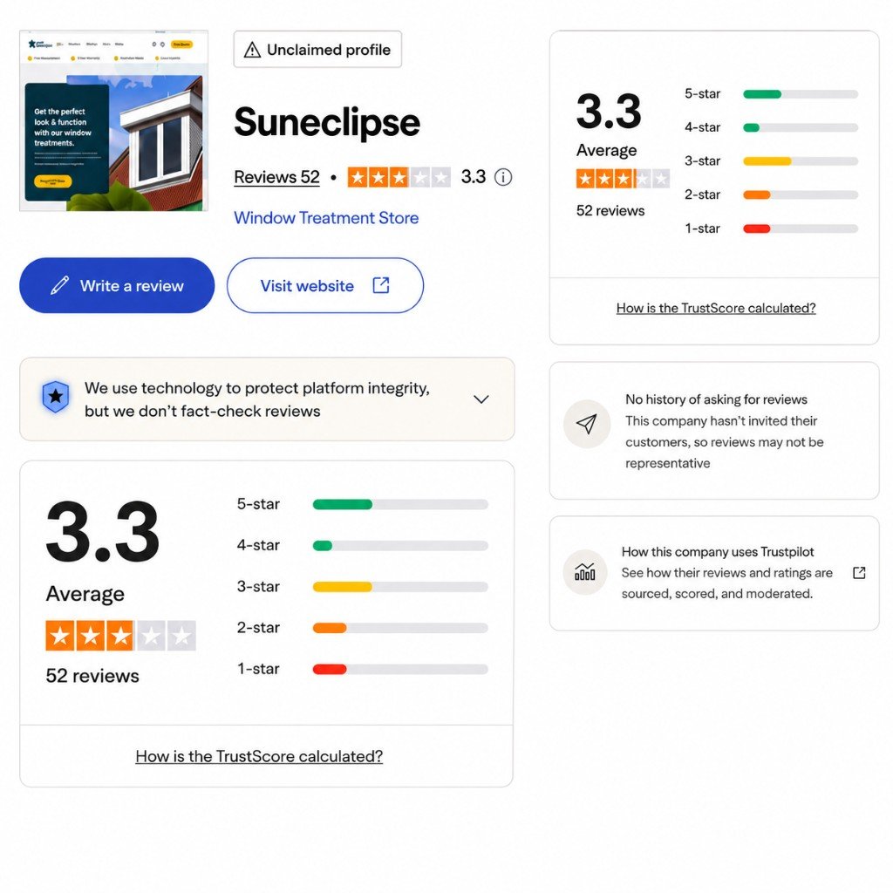
Task: Select the 4-star bar in the left card
Action: pos(400,546)
